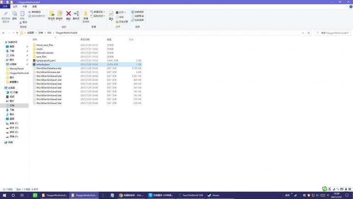Open MoneyPlanet folder in the sidebar

(17, 69)
